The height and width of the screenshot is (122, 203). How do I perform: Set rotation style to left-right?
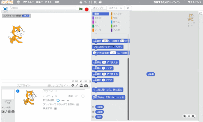click(x=63, y=100)
